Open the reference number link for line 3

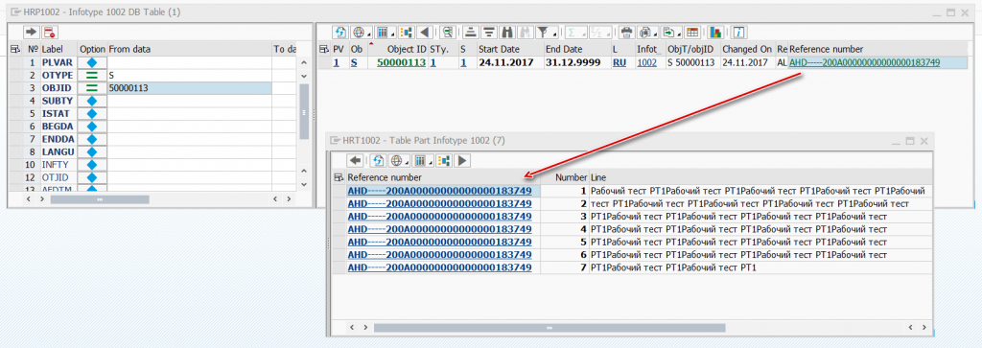point(439,217)
